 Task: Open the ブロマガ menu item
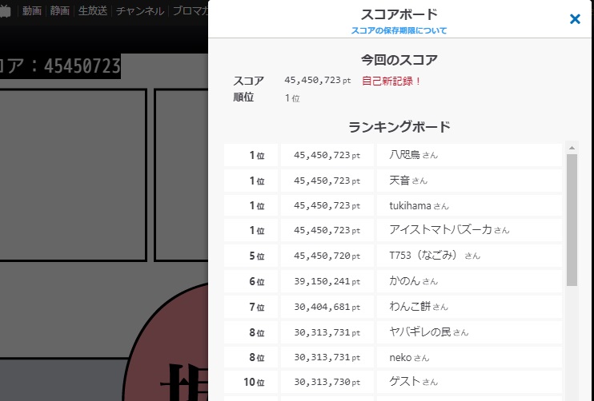[191, 10]
